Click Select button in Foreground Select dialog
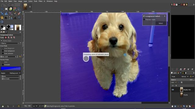The image size is (195, 109). tap(161, 23)
